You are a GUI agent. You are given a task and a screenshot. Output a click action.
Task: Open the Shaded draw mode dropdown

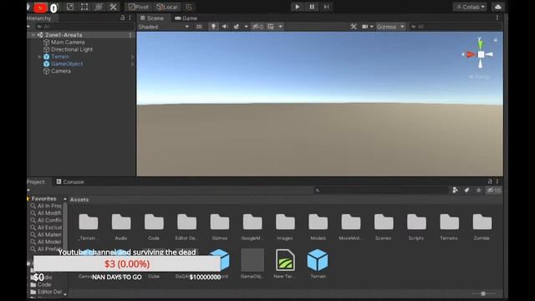(164, 27)
